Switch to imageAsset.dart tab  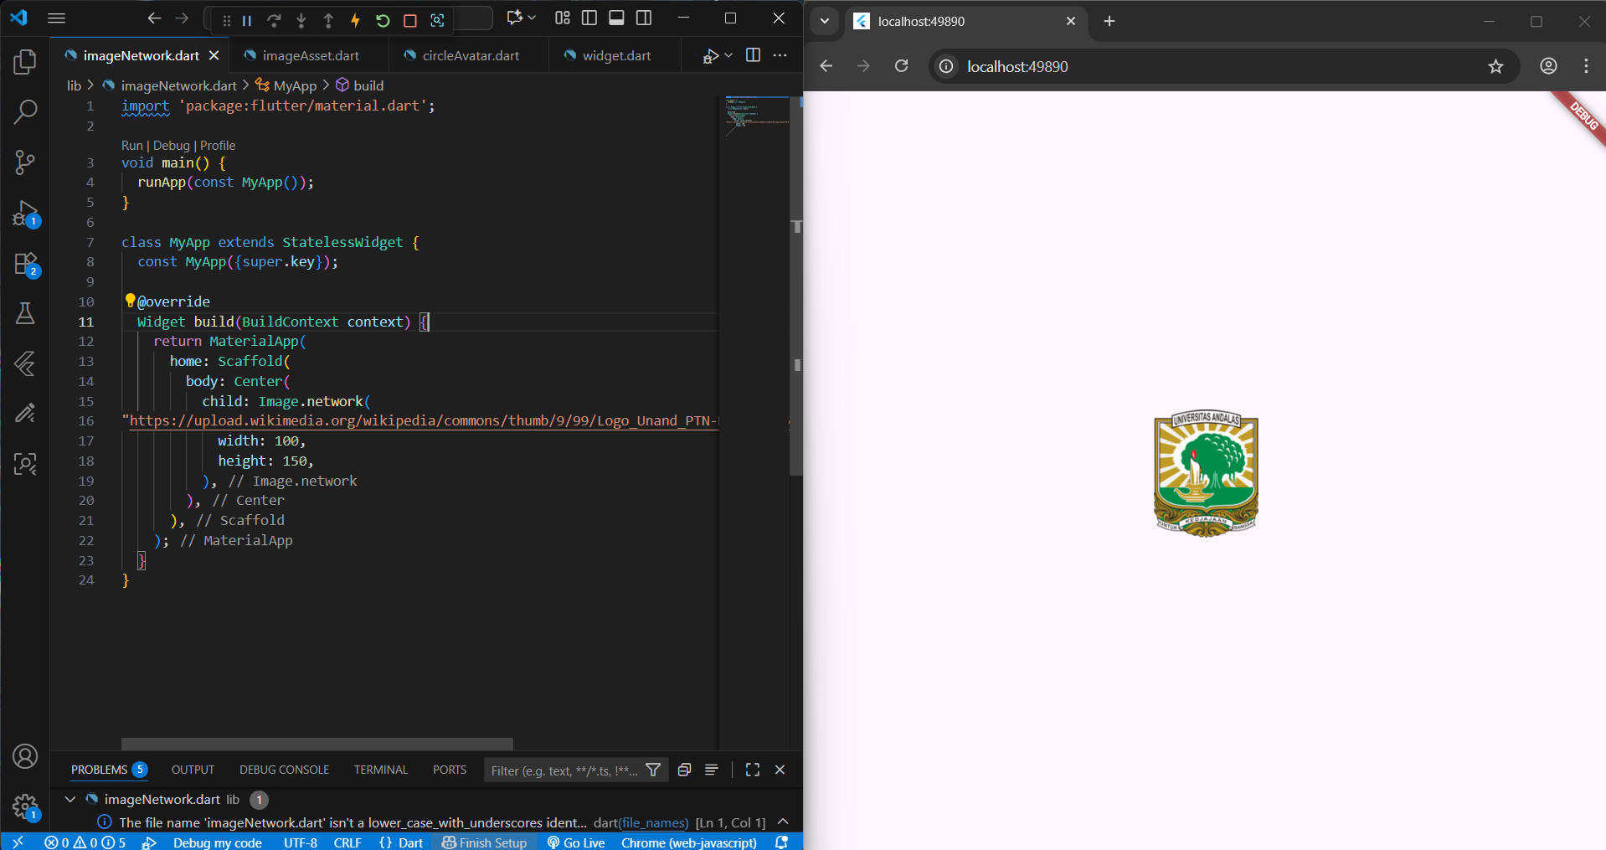pos(310,55)
